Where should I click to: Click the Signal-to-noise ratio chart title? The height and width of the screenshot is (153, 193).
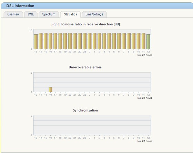[85, 24]
